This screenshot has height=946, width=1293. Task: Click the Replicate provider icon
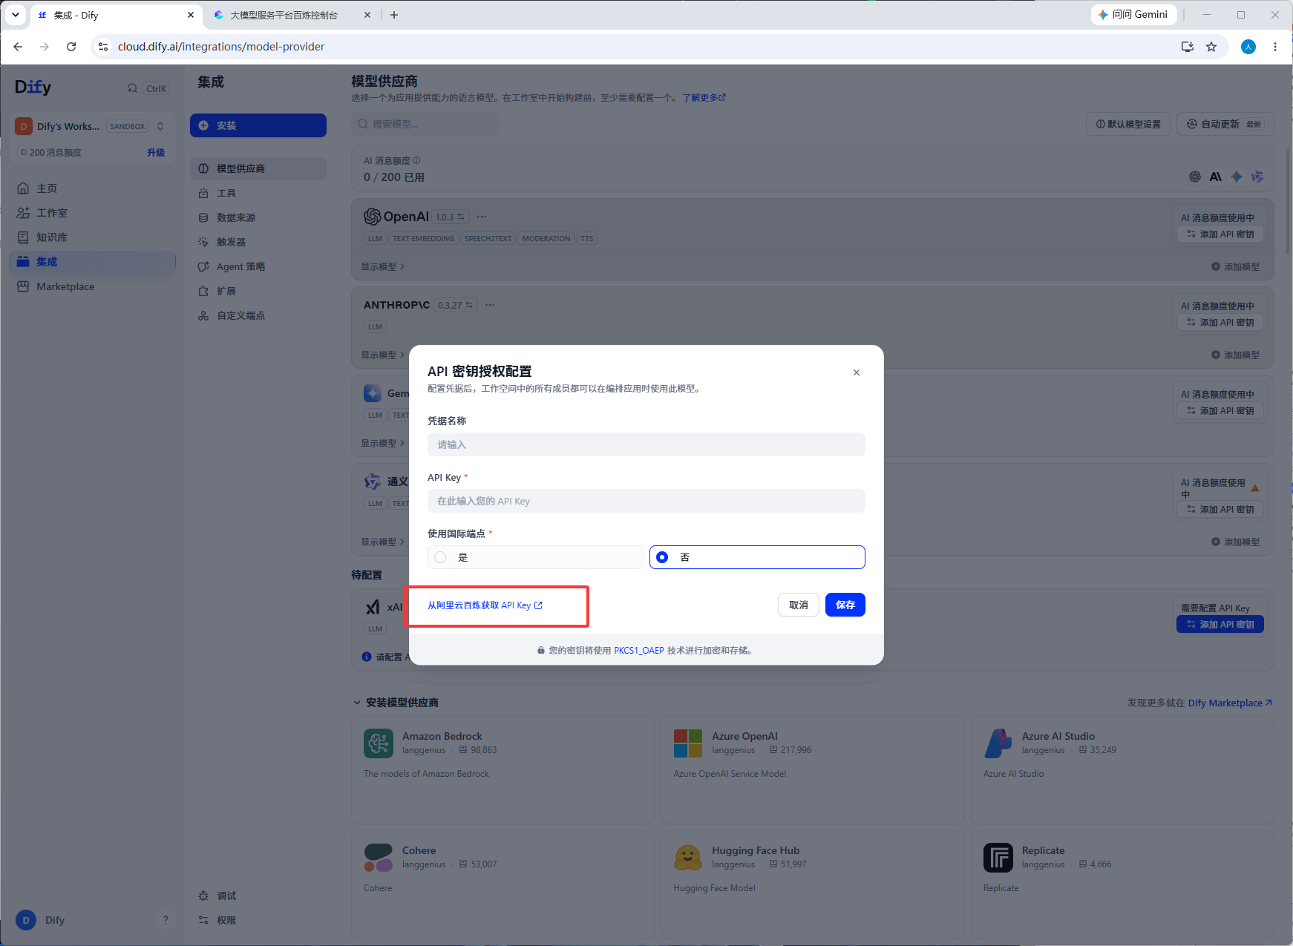[998, 858]
